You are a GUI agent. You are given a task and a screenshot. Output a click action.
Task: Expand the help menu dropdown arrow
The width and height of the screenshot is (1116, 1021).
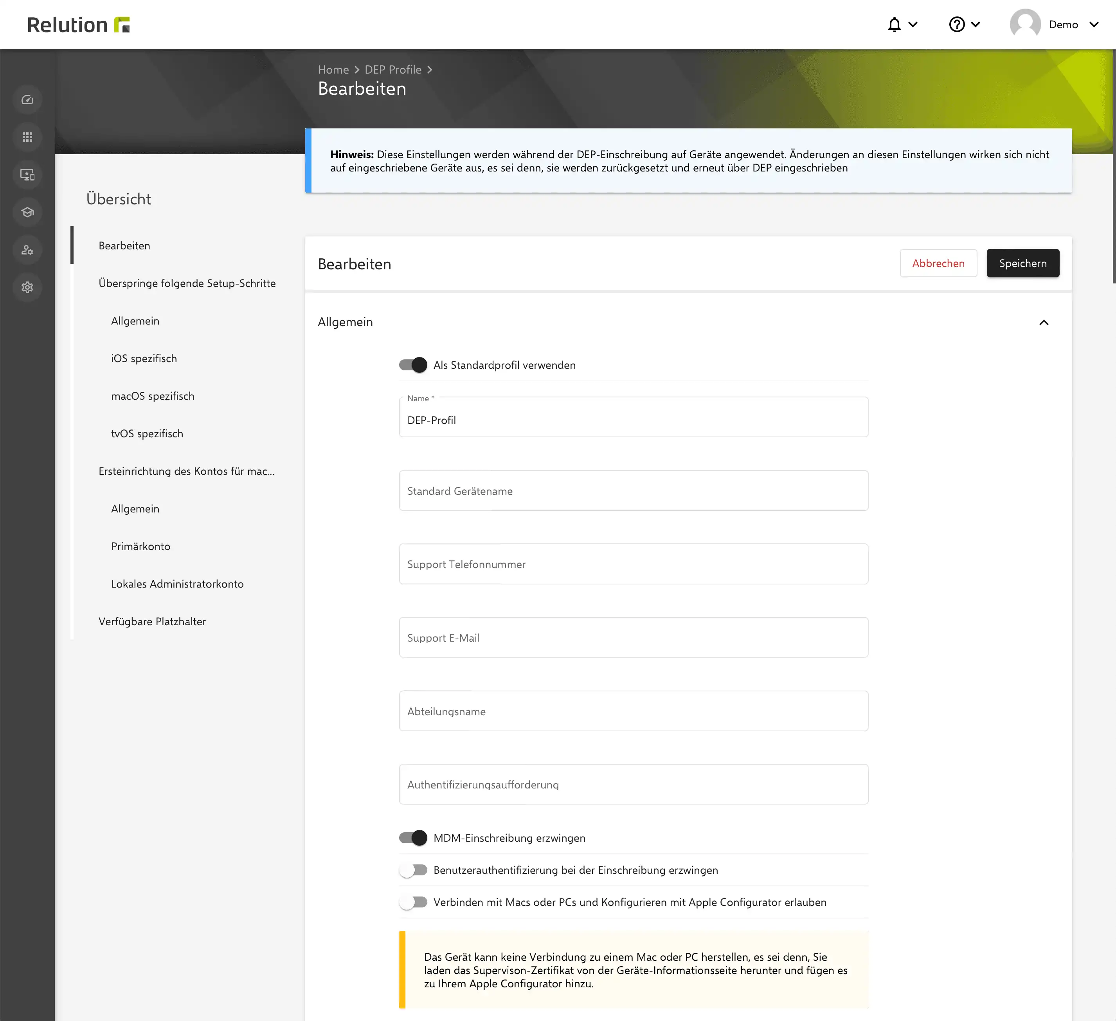tap(976, 24)
